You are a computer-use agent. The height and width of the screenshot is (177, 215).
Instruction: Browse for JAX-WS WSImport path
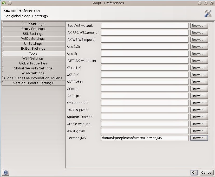(199, 40)
